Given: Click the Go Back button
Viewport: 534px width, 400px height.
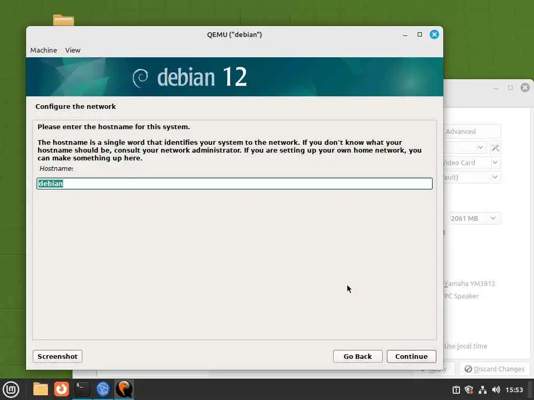Looking at the screenshot, I should pyautogui.click(x=358, y=356).
